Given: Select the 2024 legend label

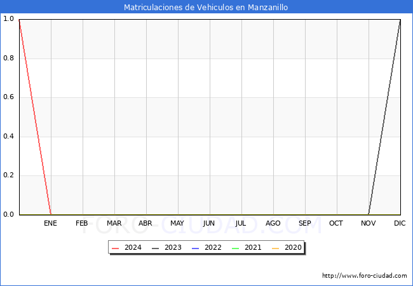Looking at the screenshot, I should tap(133, 248).
